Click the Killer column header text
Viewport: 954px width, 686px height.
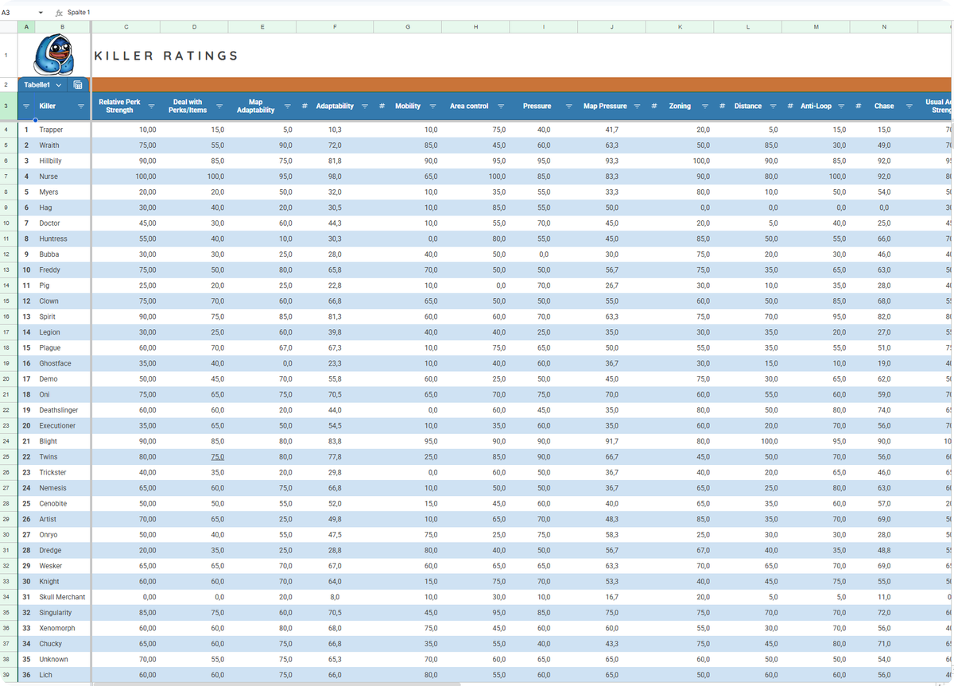48,106
